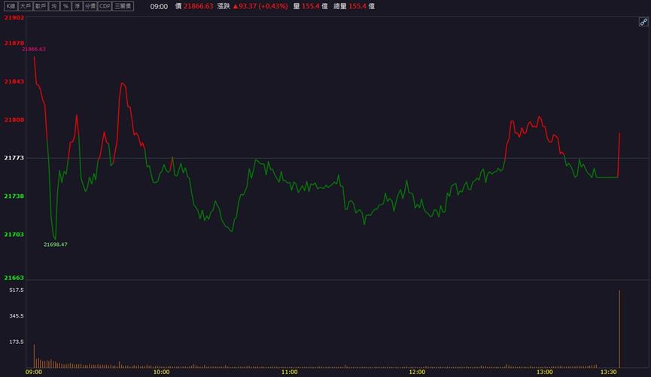Image resolution: width=651 pixels, height=377 pixels.
Task: Click the 173.5 volume axis label
Action: coord(17,342)
